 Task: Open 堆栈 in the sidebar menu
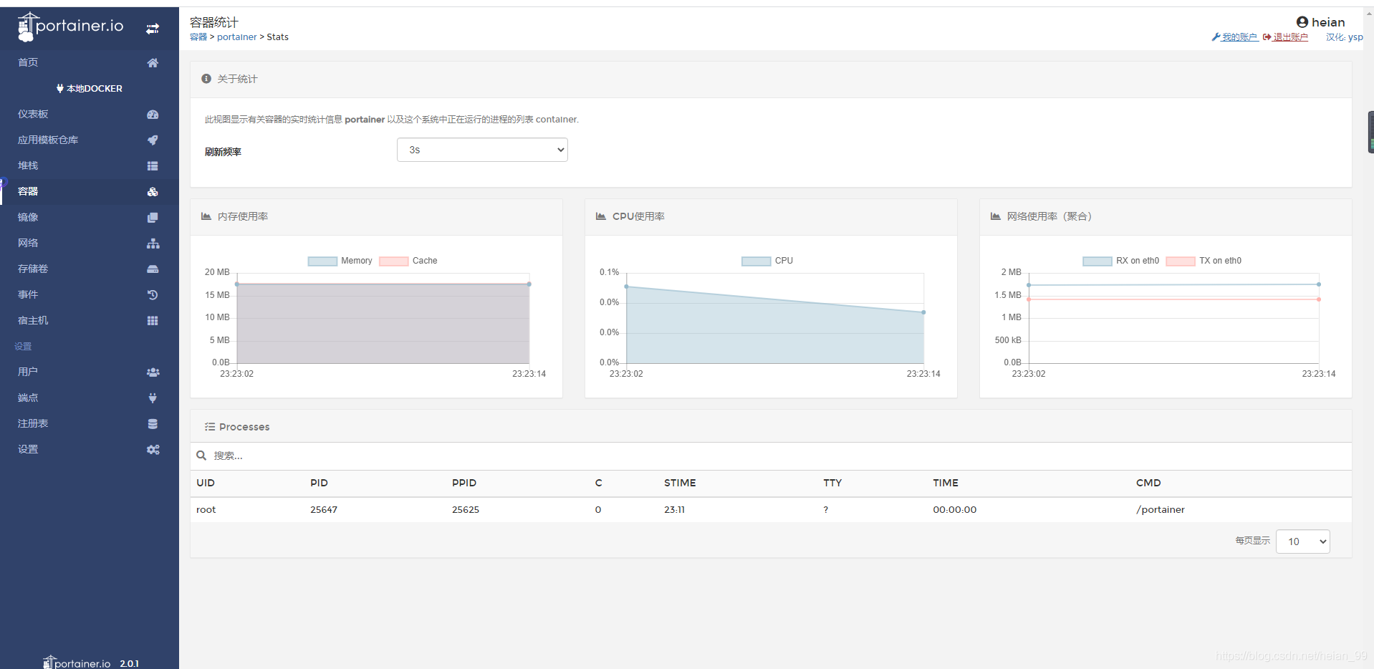point(28,165)
